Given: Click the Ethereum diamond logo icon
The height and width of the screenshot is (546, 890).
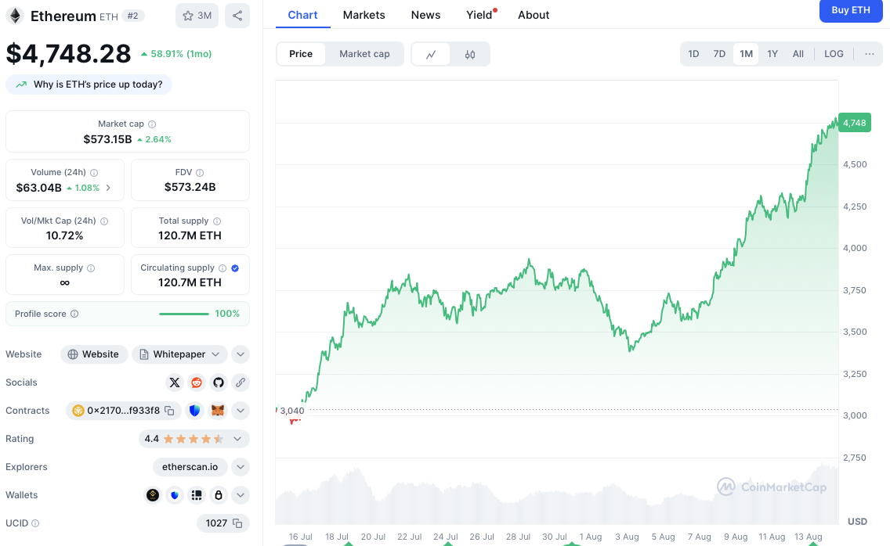Looking at the screenshot, I should click(16, 16).
